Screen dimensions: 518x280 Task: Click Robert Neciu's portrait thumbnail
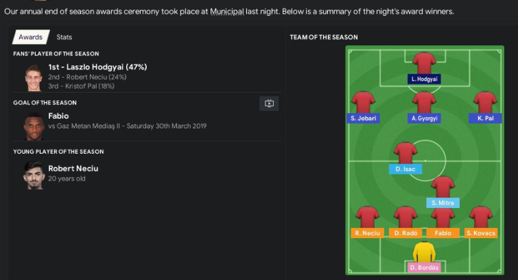pos(34,175)
